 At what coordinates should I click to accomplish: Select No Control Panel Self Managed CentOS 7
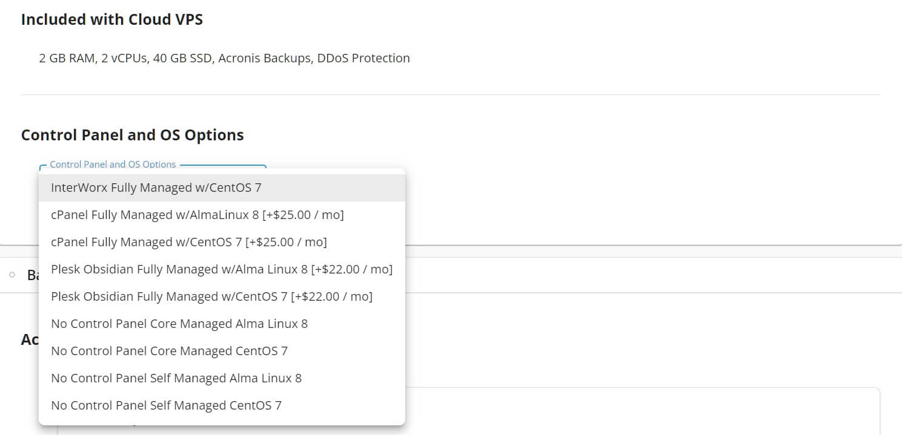166,405
